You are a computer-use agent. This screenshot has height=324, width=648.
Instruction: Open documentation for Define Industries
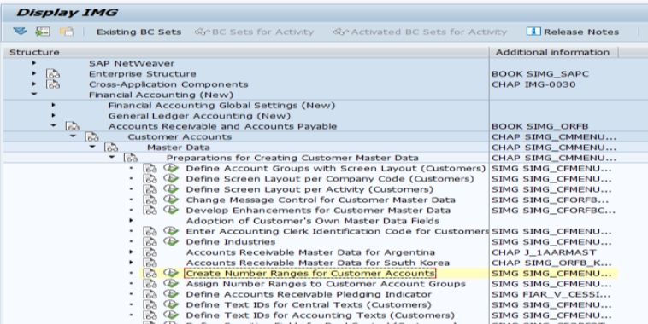[x=150, y=241]
